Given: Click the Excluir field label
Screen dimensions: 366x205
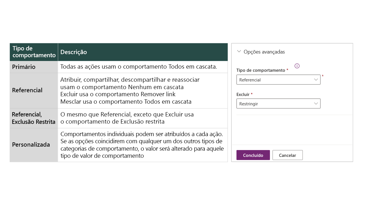Looking at the screenshot, I should point(244,94).
